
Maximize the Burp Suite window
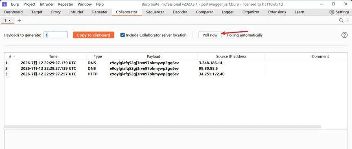pyautogui.click(x=334, y=4)
